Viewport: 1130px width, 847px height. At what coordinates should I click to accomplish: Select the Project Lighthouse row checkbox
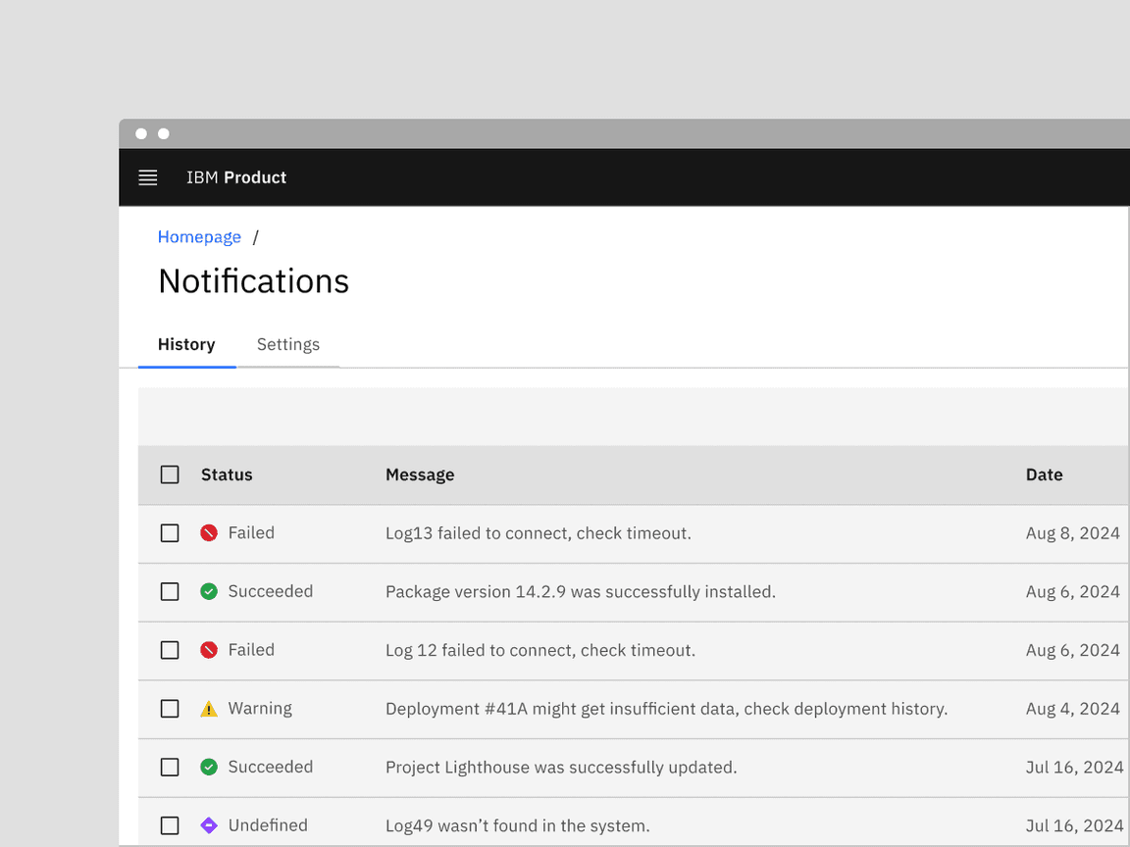[169, 767]
